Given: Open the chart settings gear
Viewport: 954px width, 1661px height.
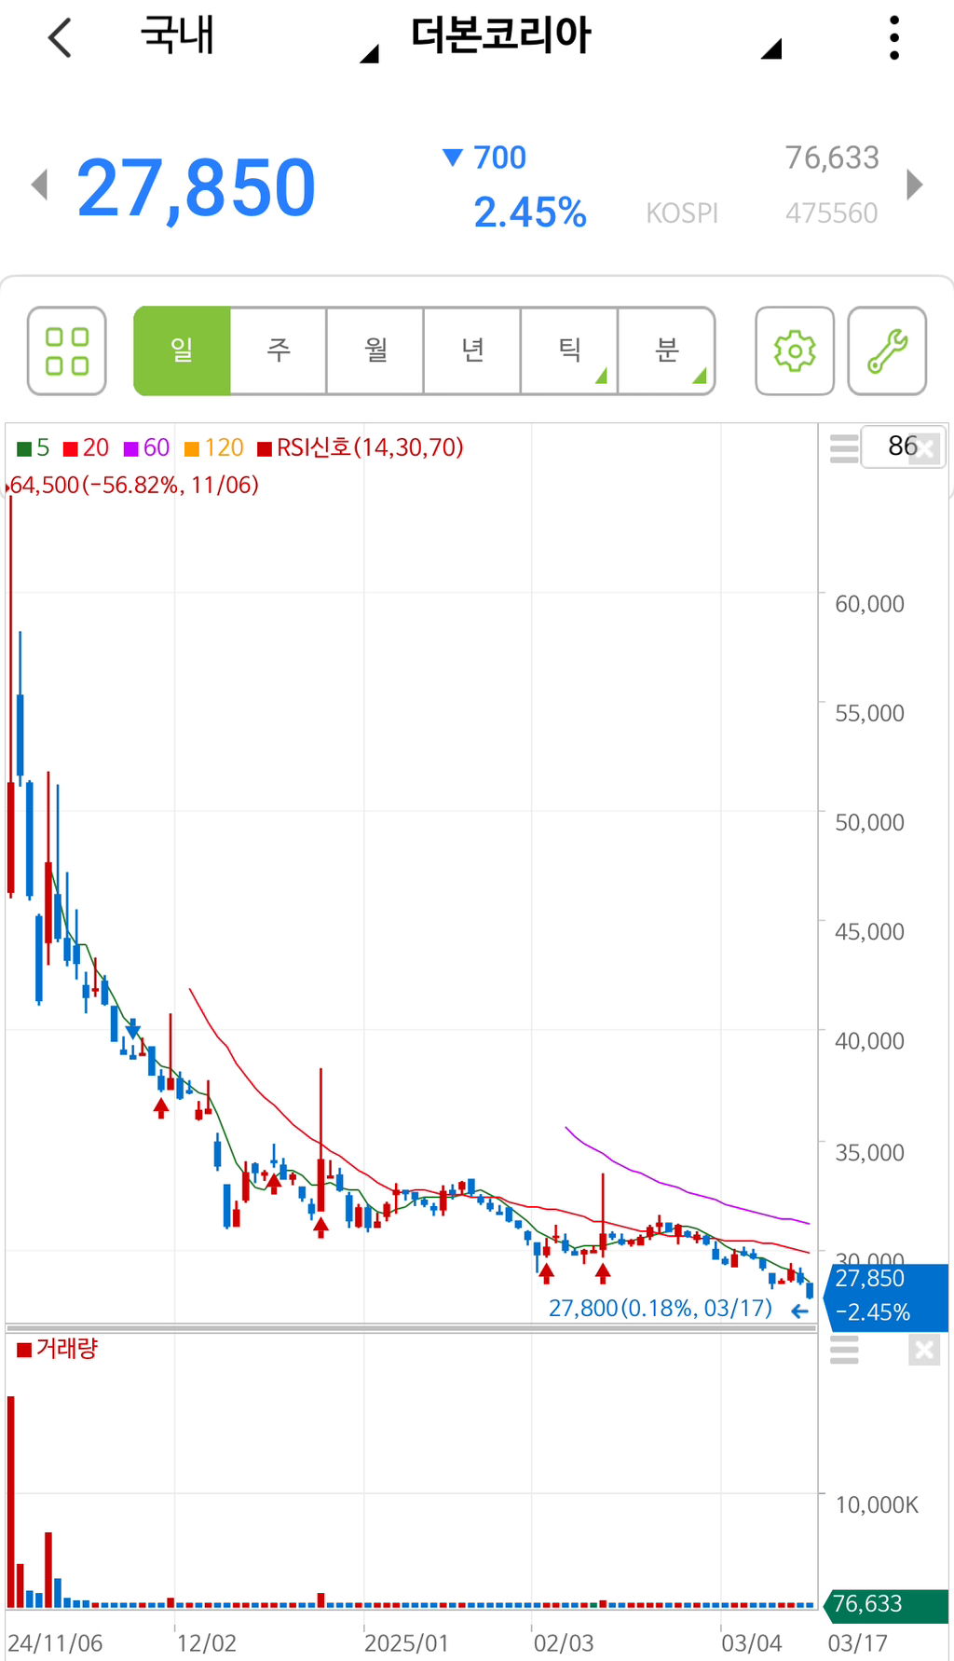Looking at the screenshot, I should tap(795, 351).
